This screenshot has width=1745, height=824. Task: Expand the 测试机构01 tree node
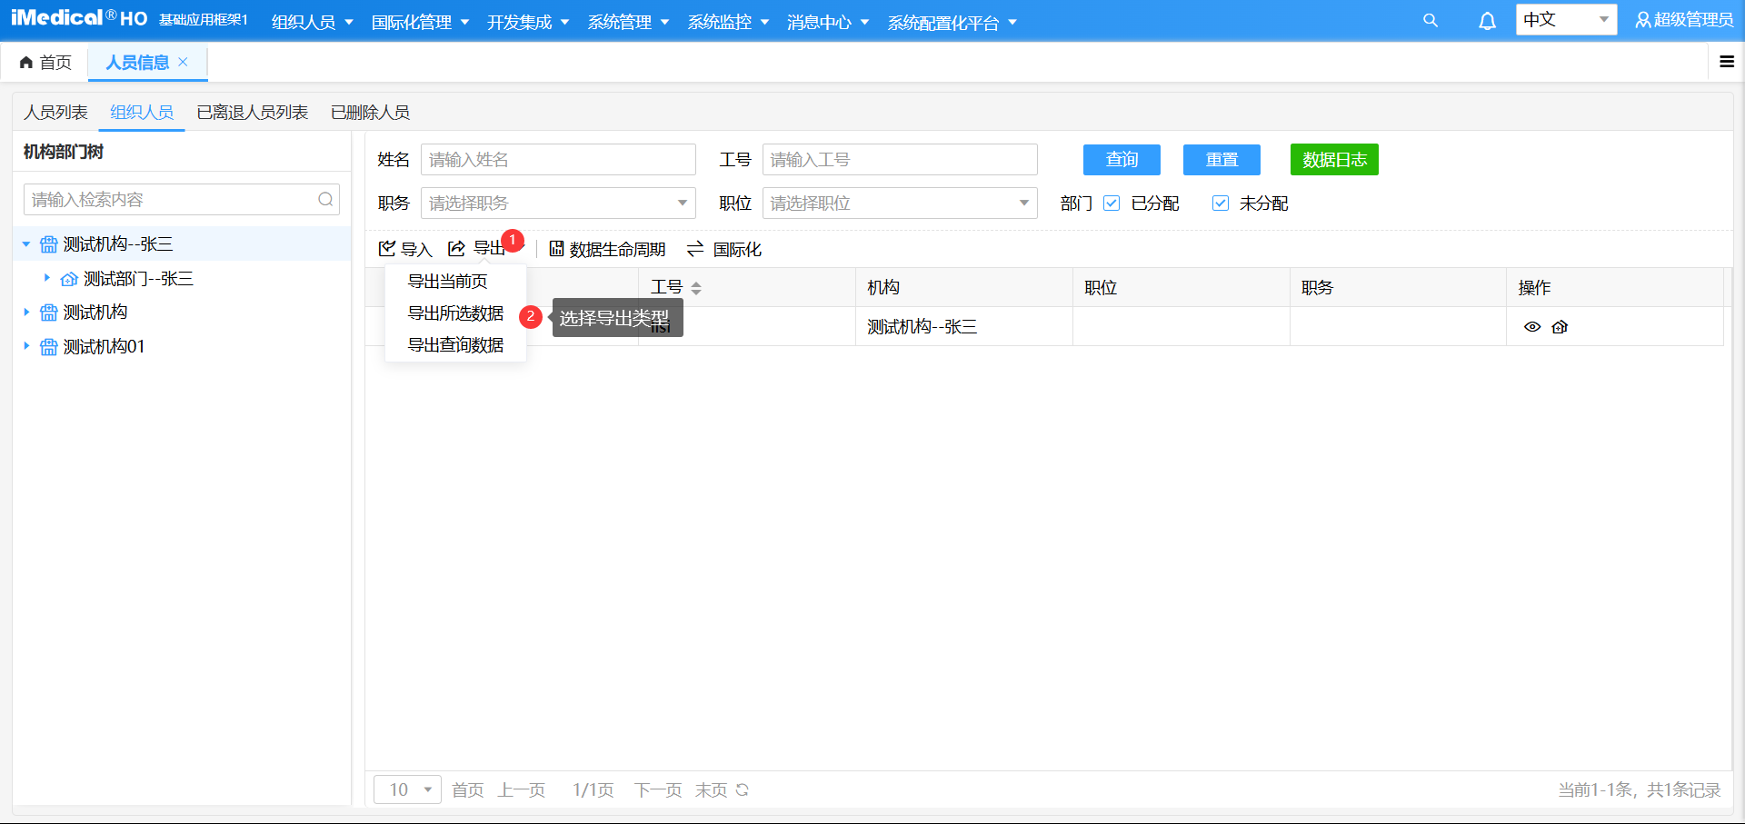coord(26,346)
